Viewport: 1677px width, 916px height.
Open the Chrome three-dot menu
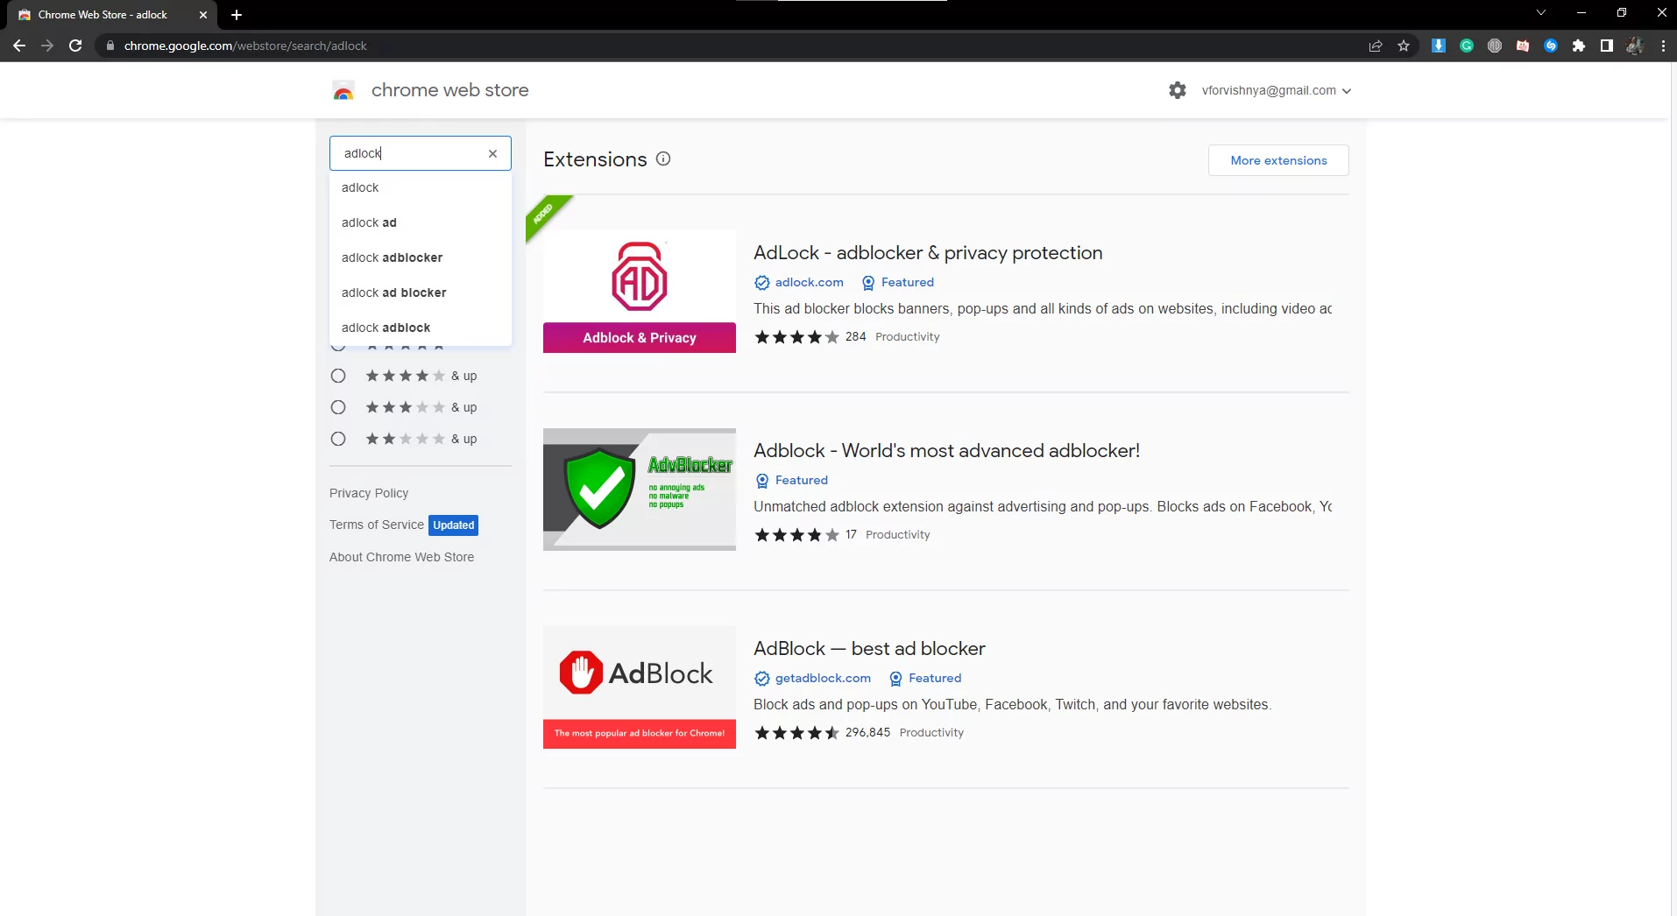coord(1663,46)
